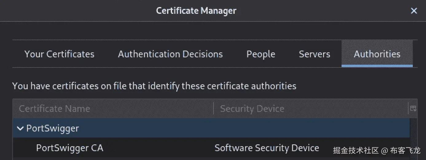
Task: Show the Servers tab
Action: [314, 54]
